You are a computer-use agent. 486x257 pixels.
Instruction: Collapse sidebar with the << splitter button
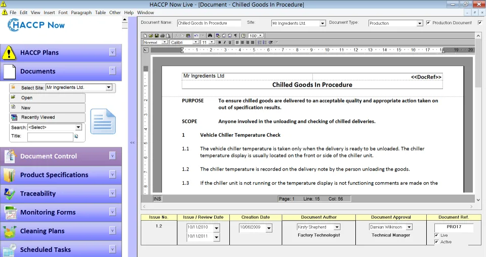(132, 142)
